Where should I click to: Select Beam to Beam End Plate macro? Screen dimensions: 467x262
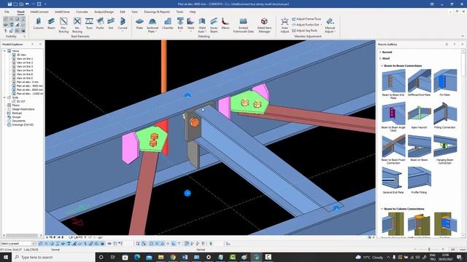393,84
